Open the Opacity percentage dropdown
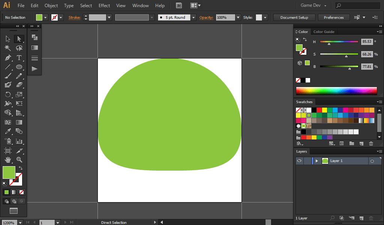Screen dimensions: 384x225 point(238,18)
